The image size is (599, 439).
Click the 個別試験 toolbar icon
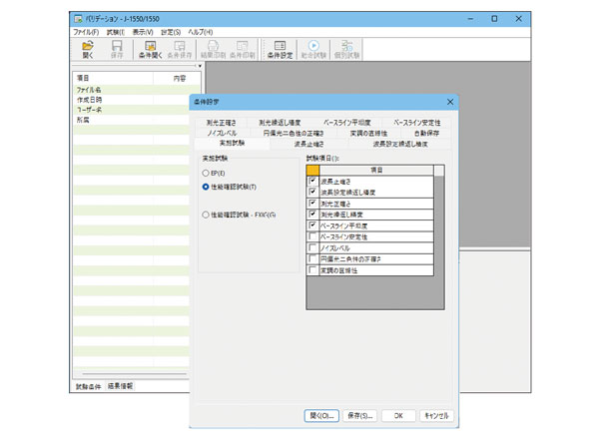coord(346,50)
